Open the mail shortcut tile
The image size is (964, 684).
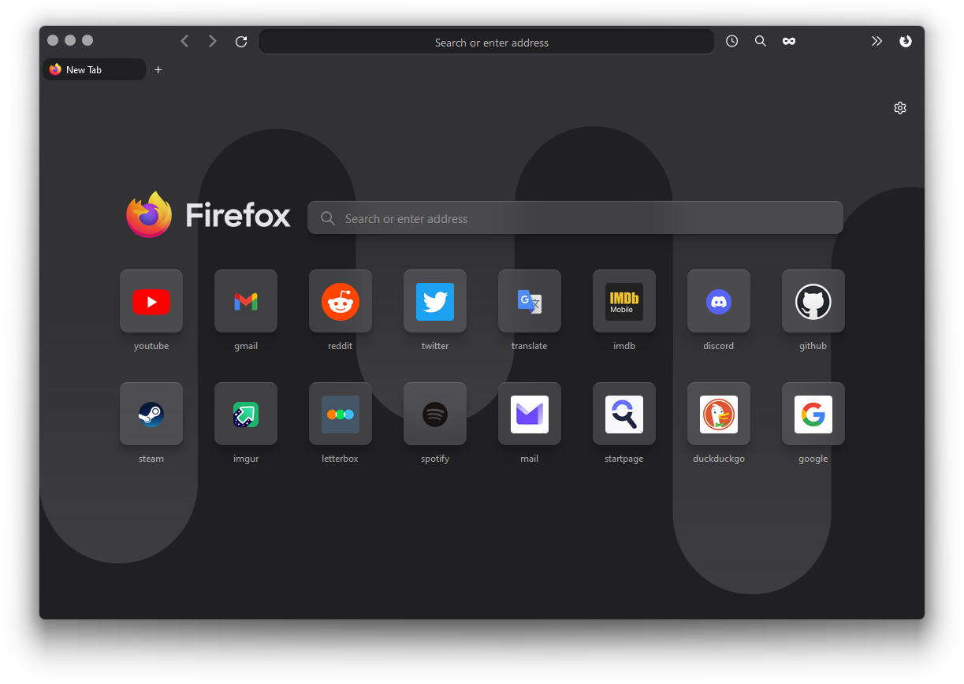[x=530, y=414]
